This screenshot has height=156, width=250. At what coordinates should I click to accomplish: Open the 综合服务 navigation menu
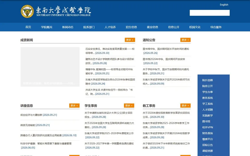216,27
